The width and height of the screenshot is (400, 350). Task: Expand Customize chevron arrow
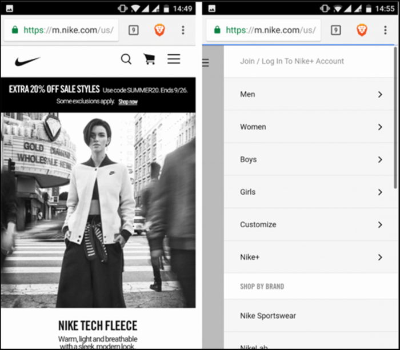380,224
